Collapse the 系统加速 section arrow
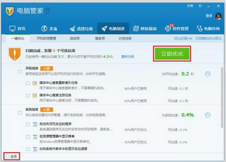 point(207,115)
